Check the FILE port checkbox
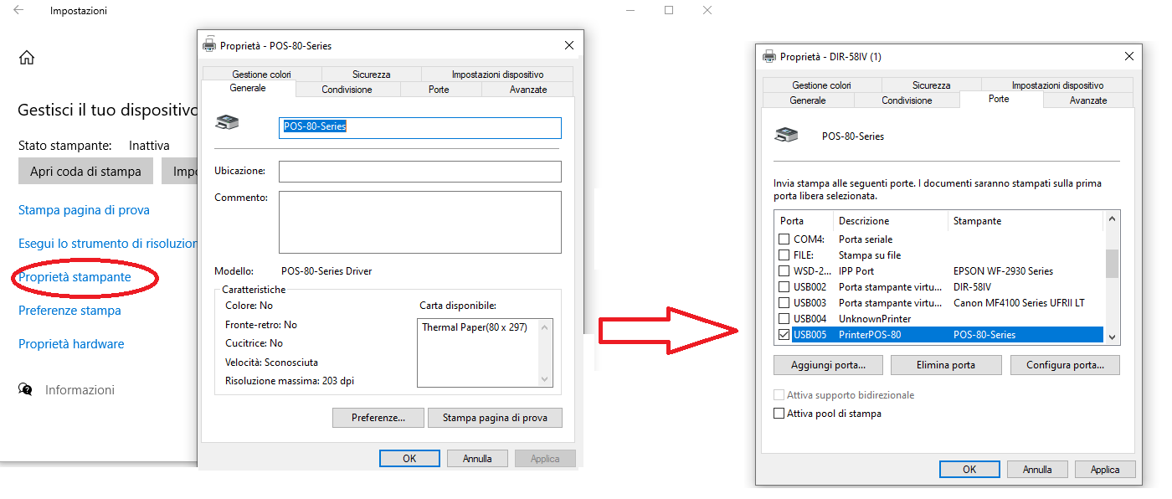Screen dimensions: 1172x499 [784, 255]
